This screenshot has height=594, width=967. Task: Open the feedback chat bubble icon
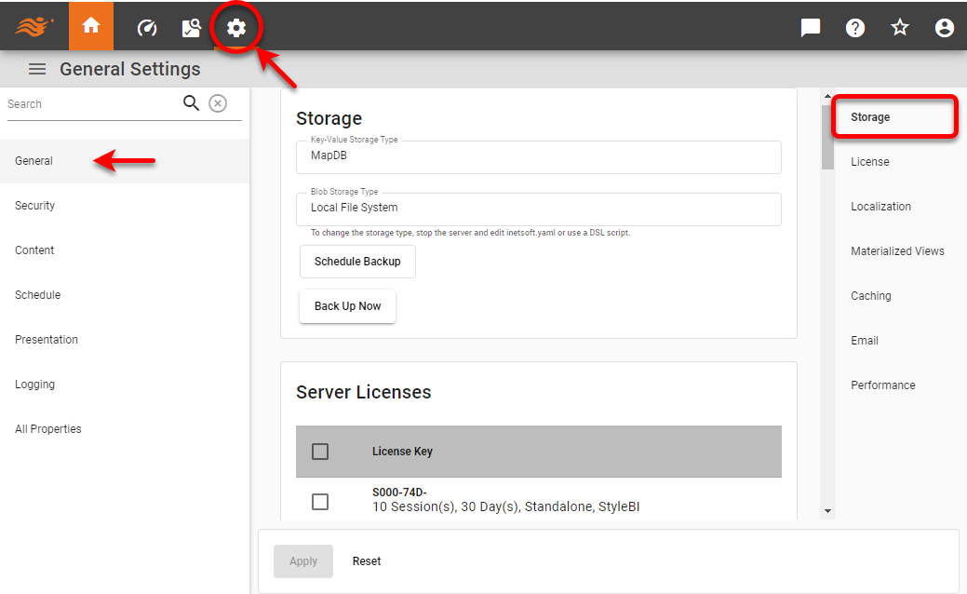point(810,27)
